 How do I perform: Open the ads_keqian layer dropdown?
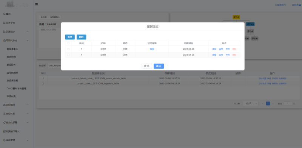[54, 66]
